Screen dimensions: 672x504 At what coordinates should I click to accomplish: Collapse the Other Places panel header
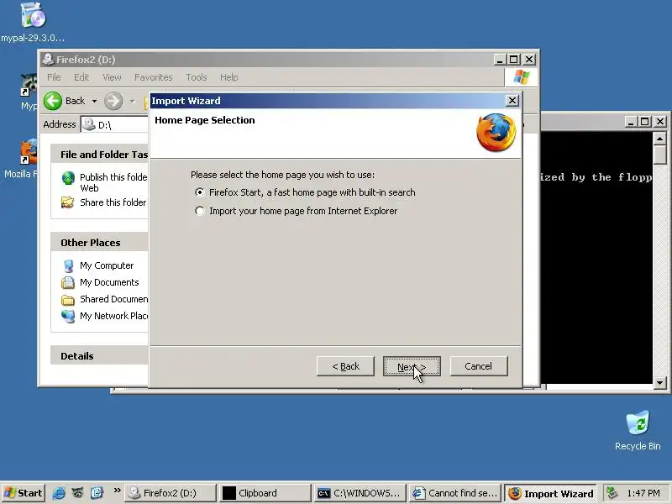coord(99,243)
